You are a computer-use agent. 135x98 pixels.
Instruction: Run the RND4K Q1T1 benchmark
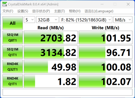[x=13, y=81]
